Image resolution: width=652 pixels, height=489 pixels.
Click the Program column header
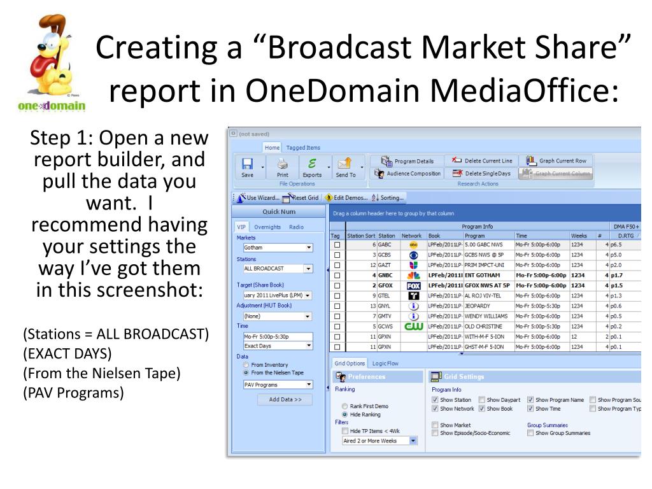[489, 236]
